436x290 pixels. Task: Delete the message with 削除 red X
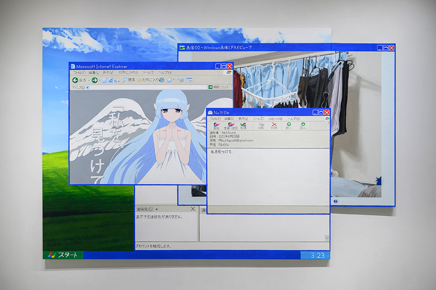pos(274,126)
